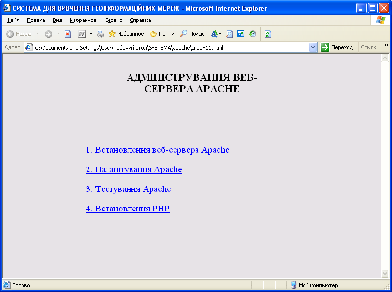This screenshot has width=392, height=292.
Task: Click the blue window full screen icon
Action: [x=240, y=34]
